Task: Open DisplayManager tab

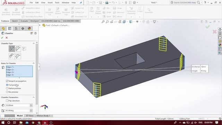Action: tap(29, 28)
